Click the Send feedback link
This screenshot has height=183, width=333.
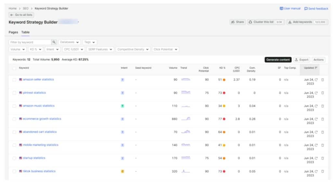pos(316,9)
